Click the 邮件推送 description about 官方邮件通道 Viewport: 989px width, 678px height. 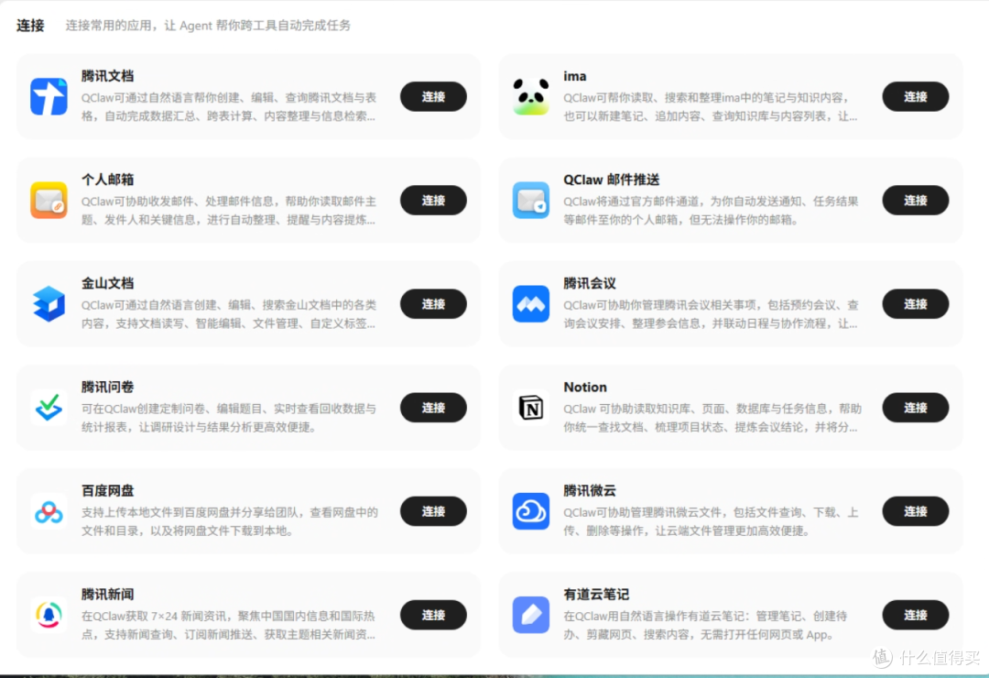point(711,210)
